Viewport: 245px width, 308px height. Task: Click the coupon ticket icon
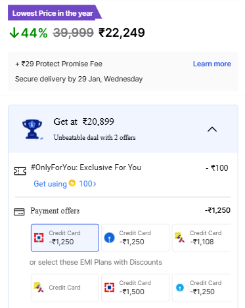point(20,171)
